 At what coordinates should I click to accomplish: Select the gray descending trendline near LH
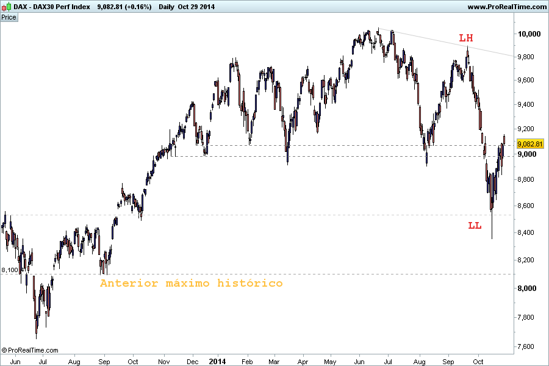[447, 43]
